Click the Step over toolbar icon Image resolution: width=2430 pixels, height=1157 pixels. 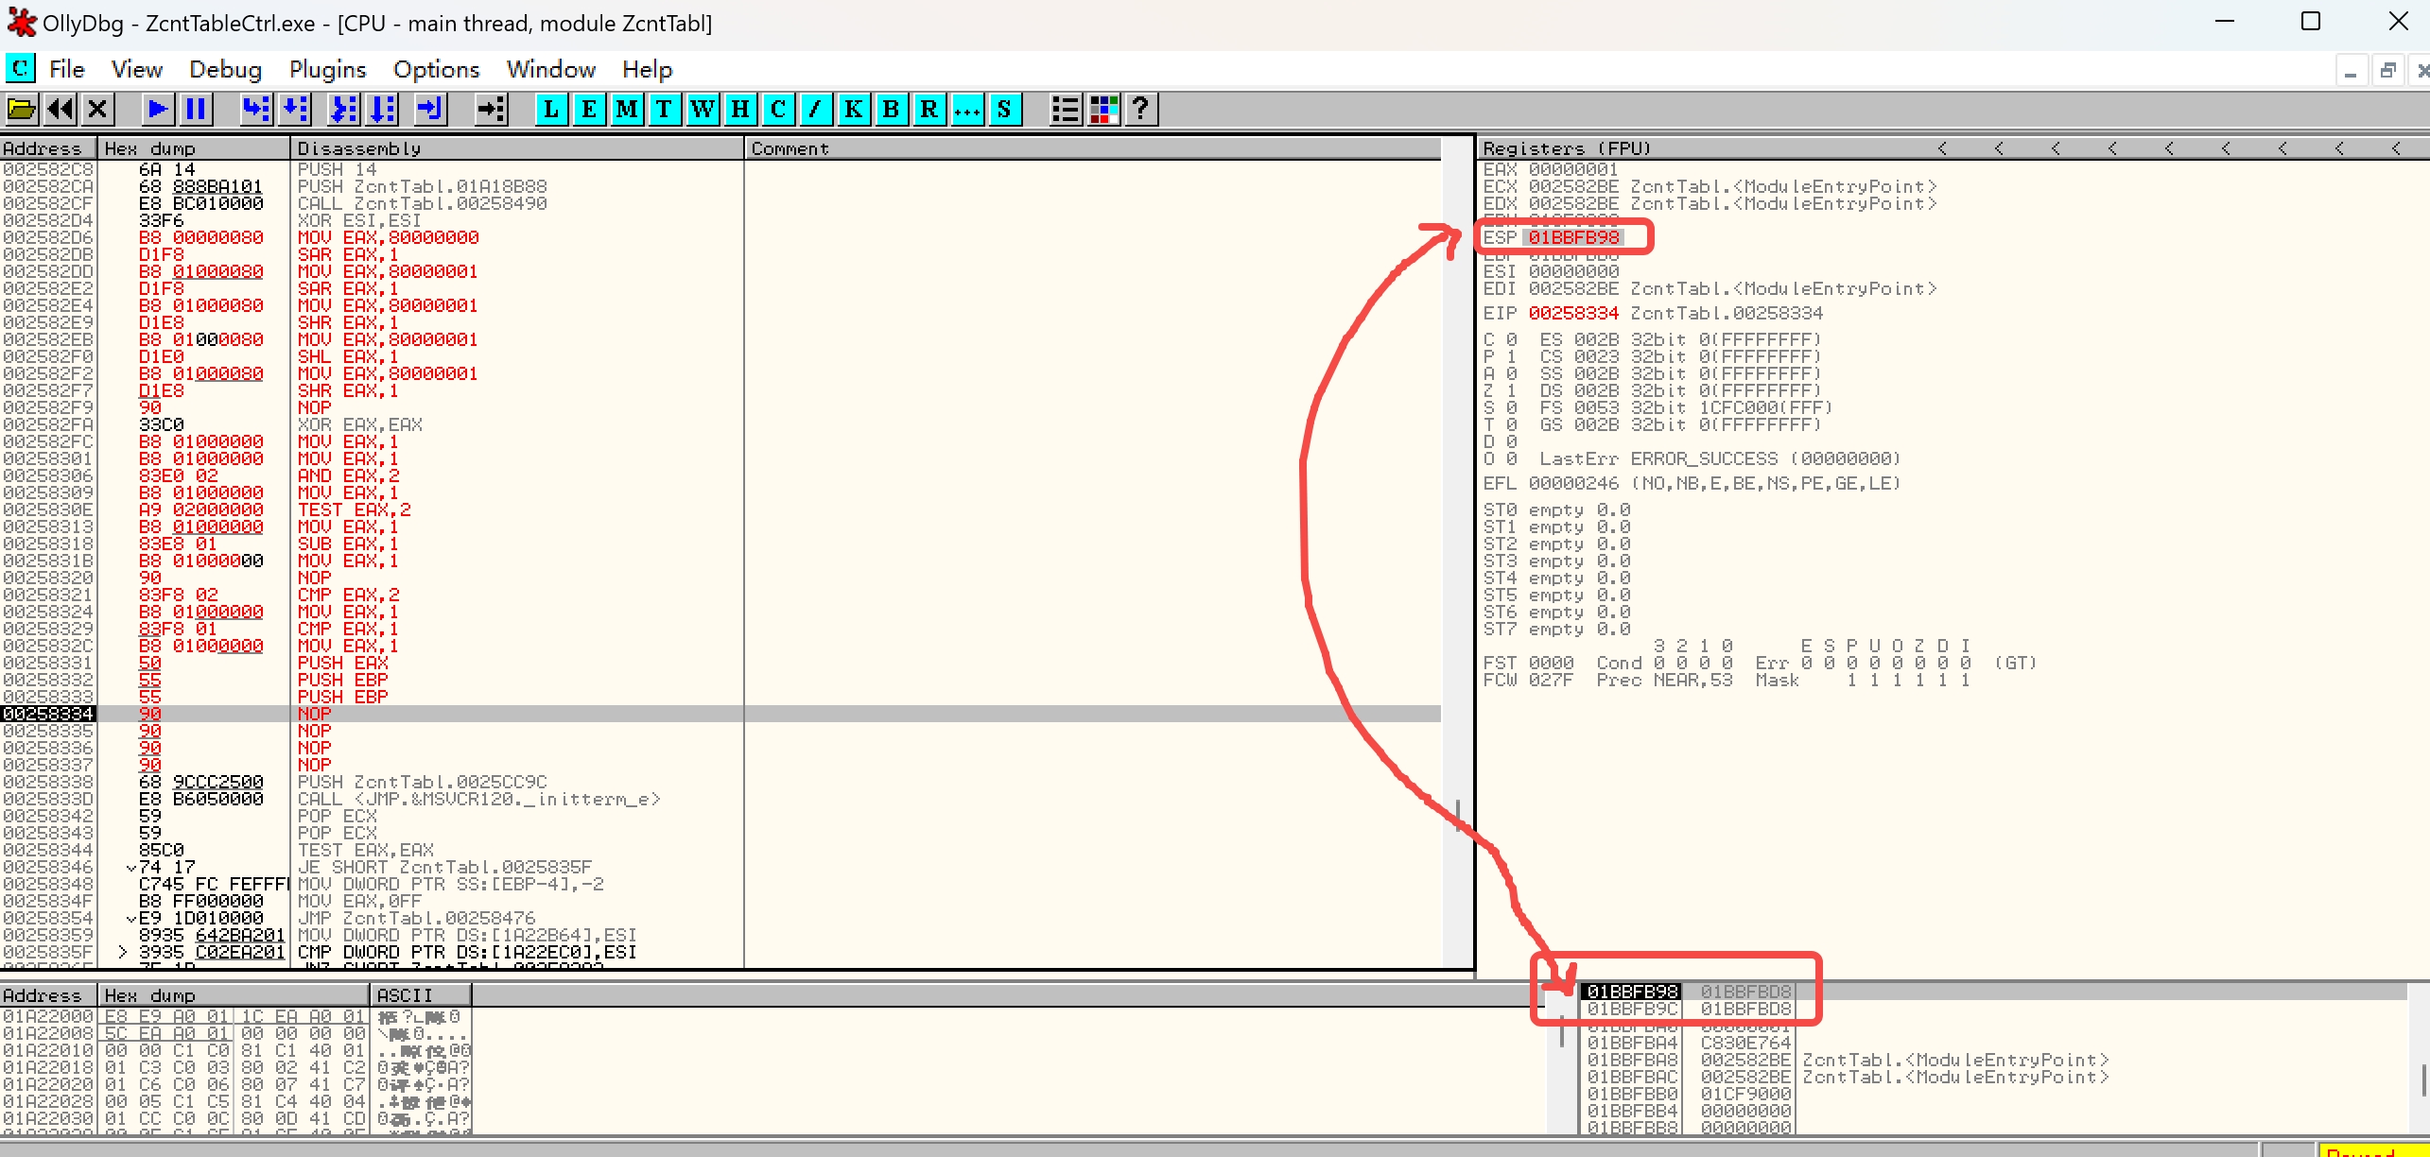click(295, 110)
